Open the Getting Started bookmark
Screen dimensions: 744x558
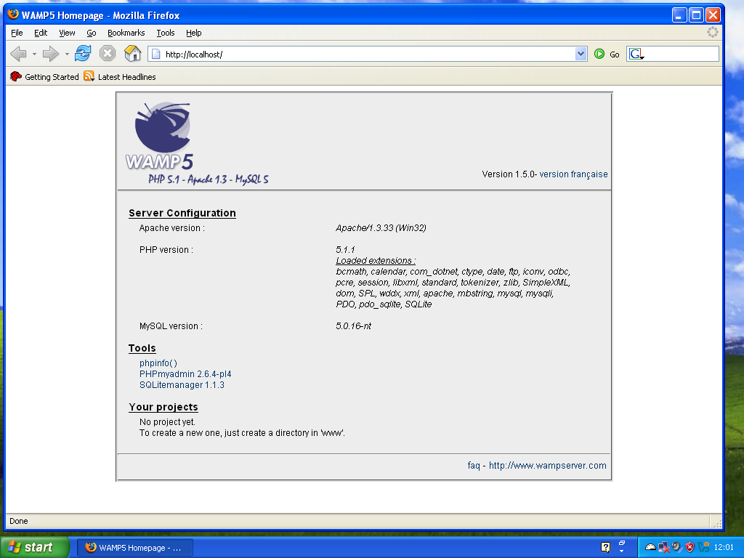44,77
